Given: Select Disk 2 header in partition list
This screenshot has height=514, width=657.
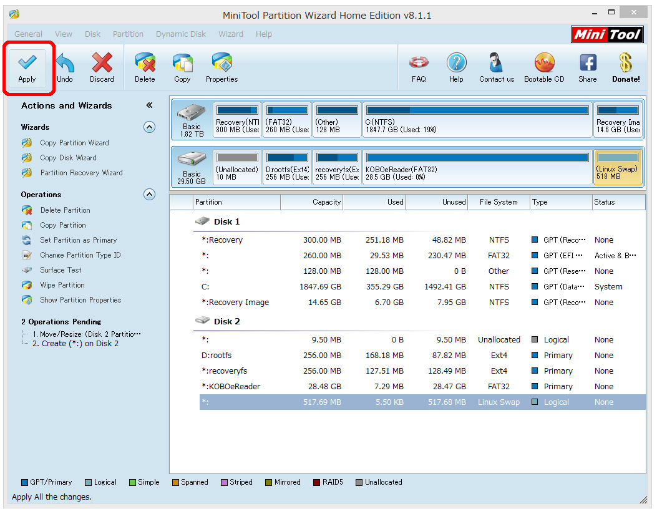Looking at the screenshot, I should (226, 321).
